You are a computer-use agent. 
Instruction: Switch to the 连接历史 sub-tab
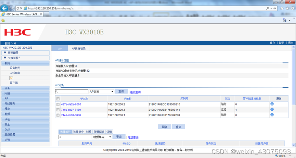(x=78, y=132)
